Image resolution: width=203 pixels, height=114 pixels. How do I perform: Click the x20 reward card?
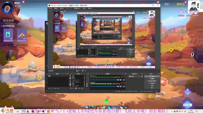[x=8, y=35]
